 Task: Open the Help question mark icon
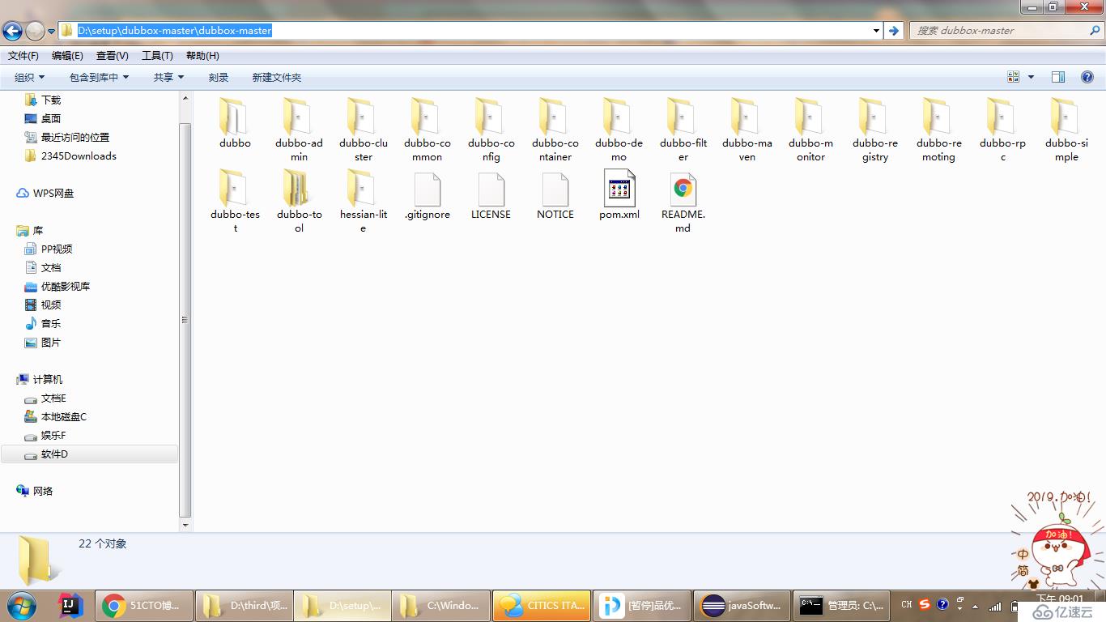(x=1087, y=77)
